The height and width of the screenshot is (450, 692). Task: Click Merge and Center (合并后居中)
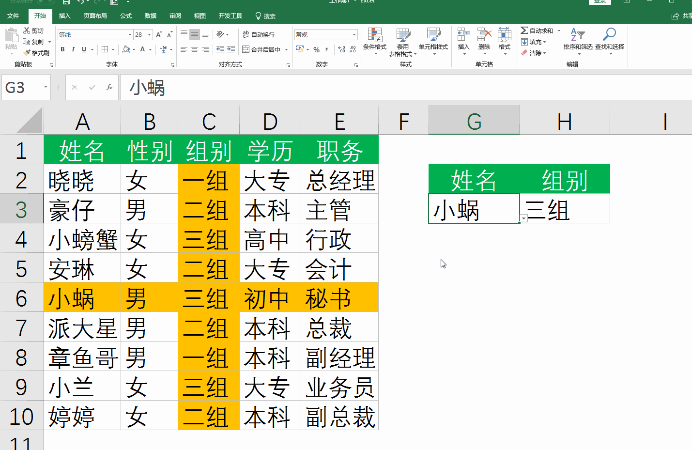pyautogui.click(x=261, y=49)
